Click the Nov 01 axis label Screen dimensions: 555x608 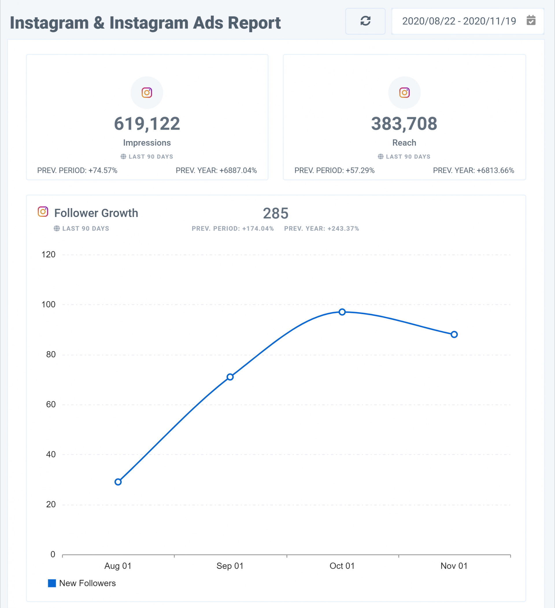click(454, 566)
